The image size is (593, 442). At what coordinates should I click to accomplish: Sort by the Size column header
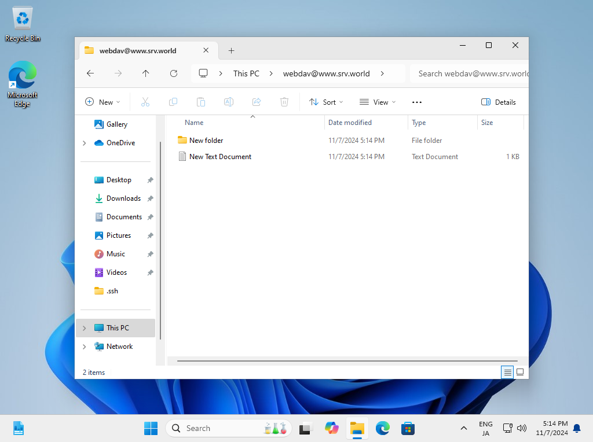(x=501, y=123)
